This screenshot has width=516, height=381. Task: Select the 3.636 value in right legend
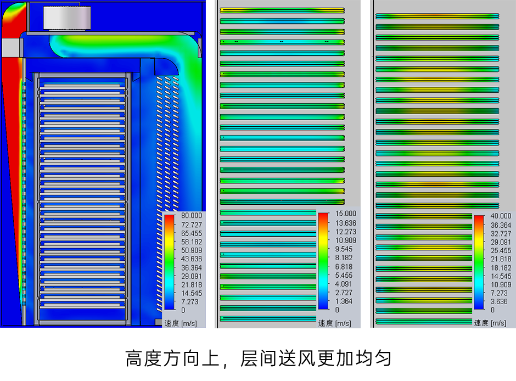tap(501, 301)
